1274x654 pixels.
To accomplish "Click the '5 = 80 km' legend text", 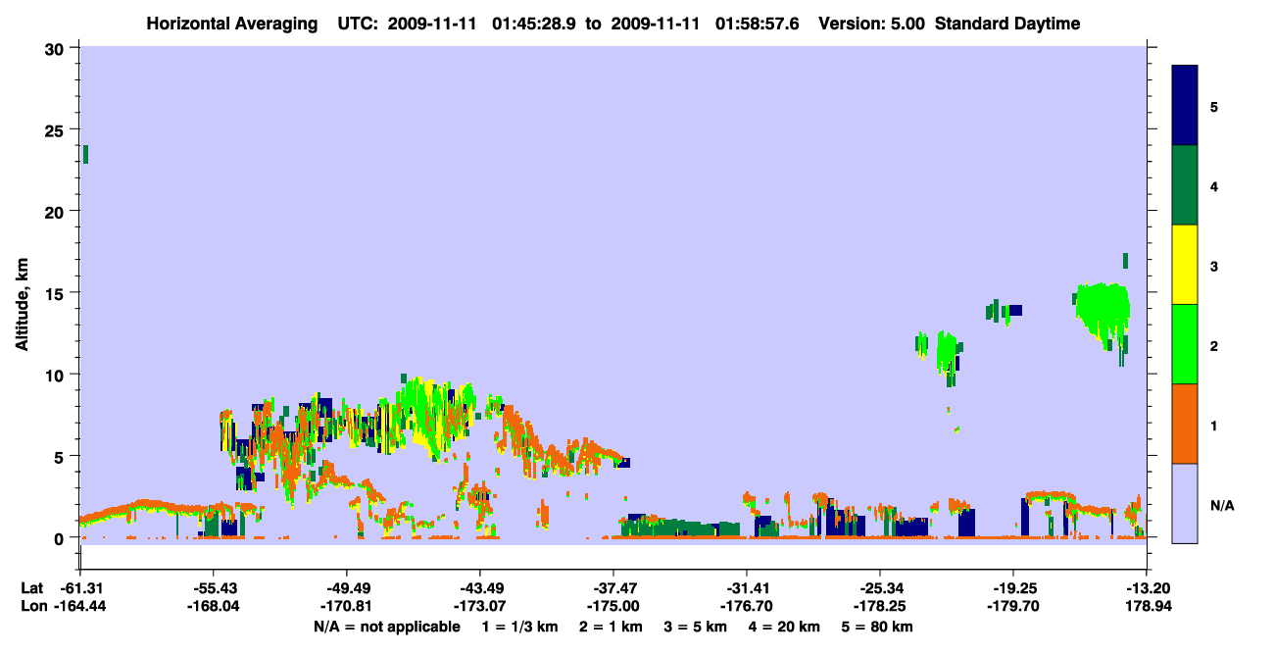I will [878, 627].
